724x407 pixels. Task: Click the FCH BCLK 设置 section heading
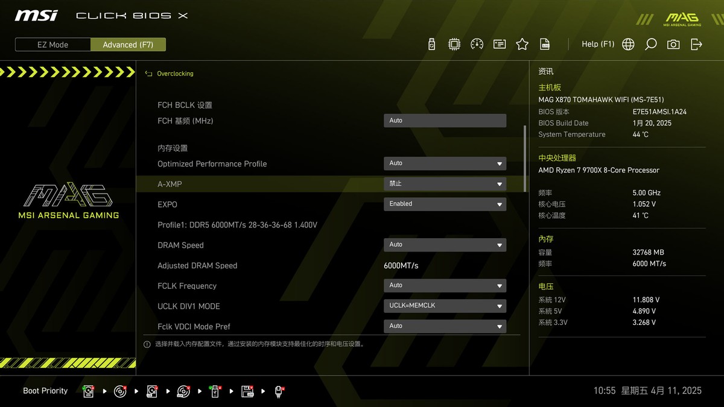click(185, 105)
